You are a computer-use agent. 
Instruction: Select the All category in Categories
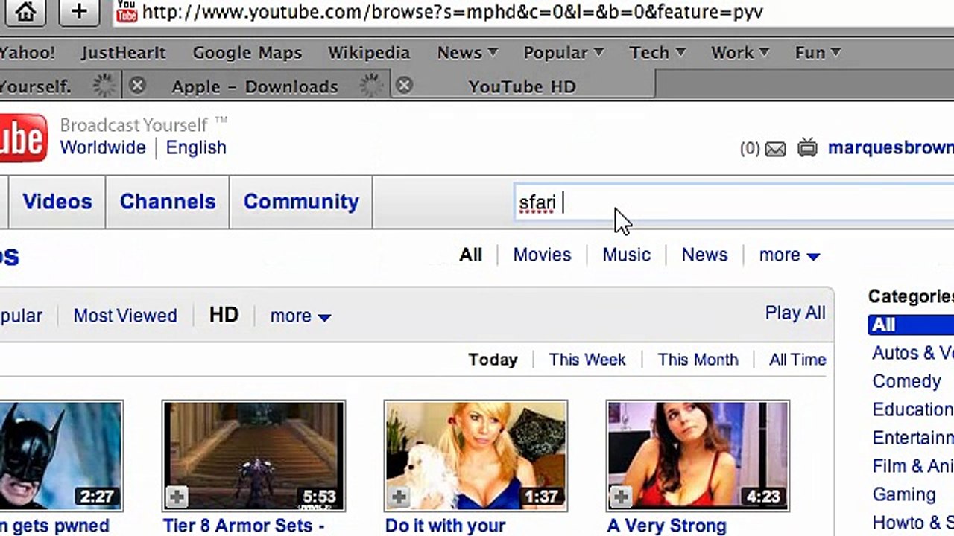[911, 325]
